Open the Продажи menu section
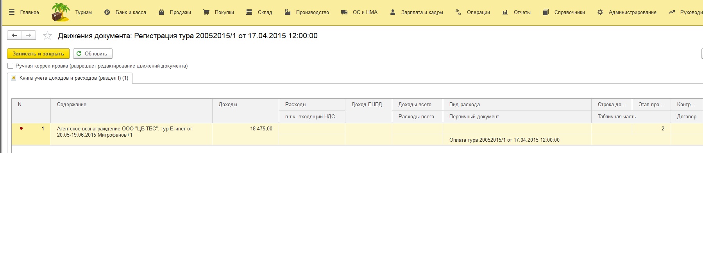This screenshot has width=703, height=253. coord(180,12)
